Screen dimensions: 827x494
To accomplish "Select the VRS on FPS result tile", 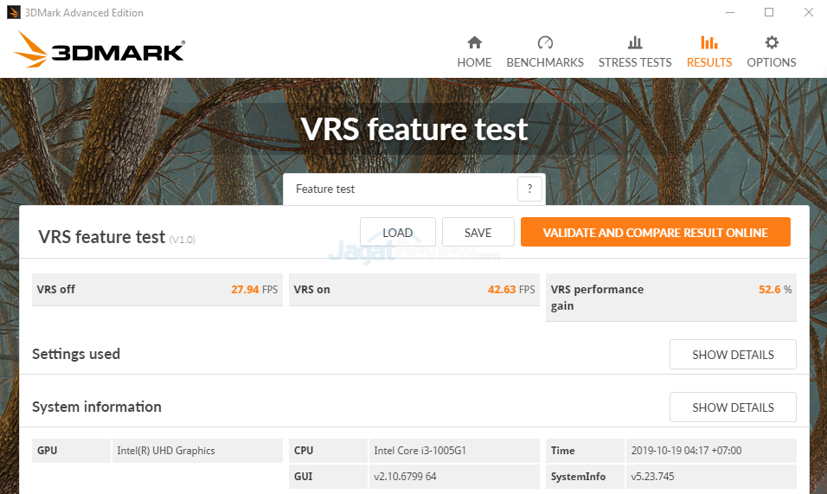I will click(x=413, y=290).
